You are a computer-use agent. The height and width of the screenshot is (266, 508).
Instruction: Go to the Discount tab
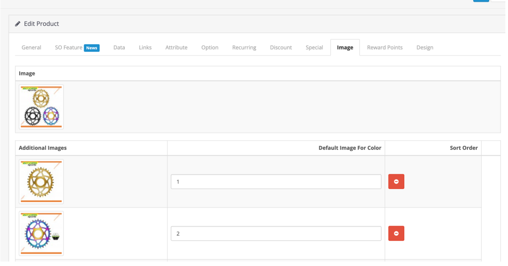pyautogui.click(x=281, y=48)
